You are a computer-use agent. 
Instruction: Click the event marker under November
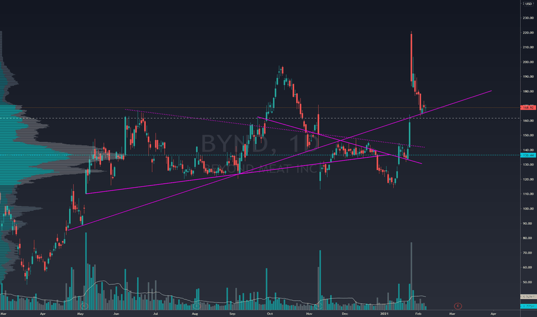[x=320, y=305]
